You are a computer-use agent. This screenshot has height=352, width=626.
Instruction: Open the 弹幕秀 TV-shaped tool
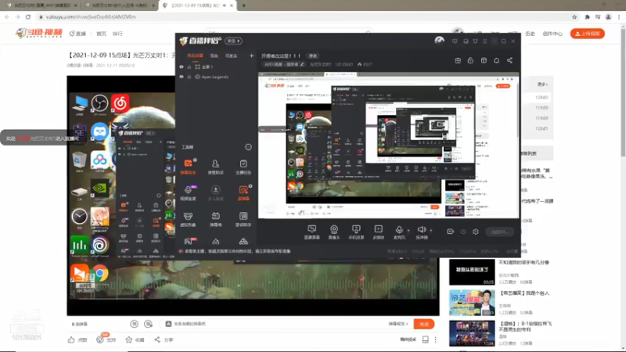coord(216,219)
